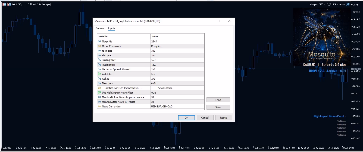This screenshot has height=152, width=363.
Task: Click the candlestick chart icon beside XAUUSD title
Action: click(x=9, y=4)
